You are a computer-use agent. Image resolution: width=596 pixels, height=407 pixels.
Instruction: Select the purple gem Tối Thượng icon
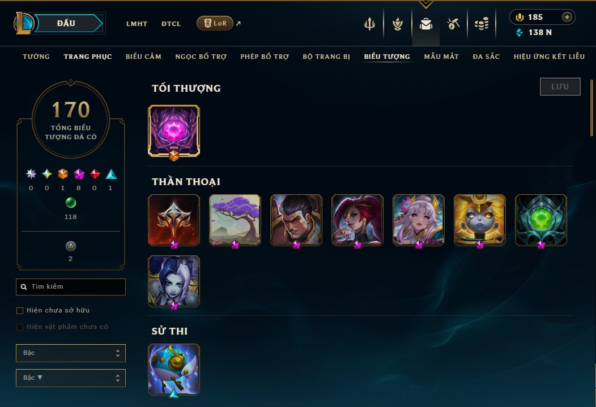click(x=174, y=131)
